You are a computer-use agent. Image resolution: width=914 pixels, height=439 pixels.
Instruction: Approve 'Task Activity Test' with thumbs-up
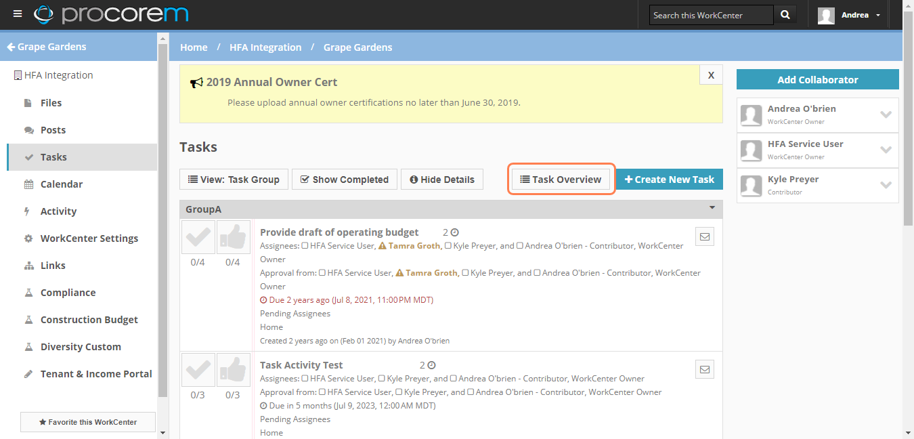[x=233, y=370]
